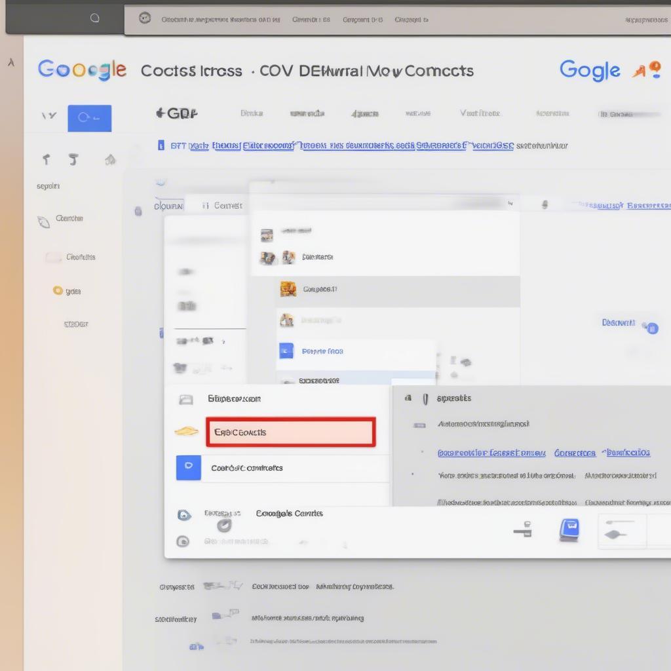Click the 'STeDBT' sidebar label
The height and width of the screenshot is (671, 671).
(x=76, y=324)
